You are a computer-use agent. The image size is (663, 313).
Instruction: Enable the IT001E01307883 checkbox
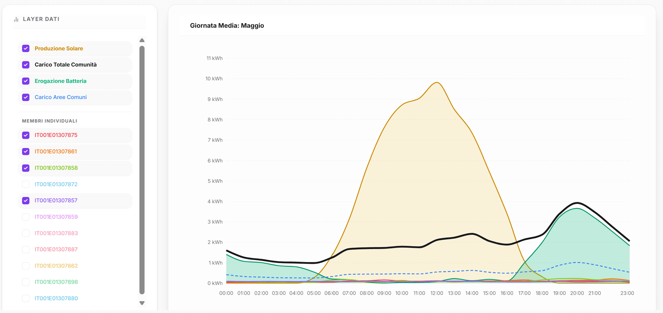pyautogui.click(x=26, y=233)
